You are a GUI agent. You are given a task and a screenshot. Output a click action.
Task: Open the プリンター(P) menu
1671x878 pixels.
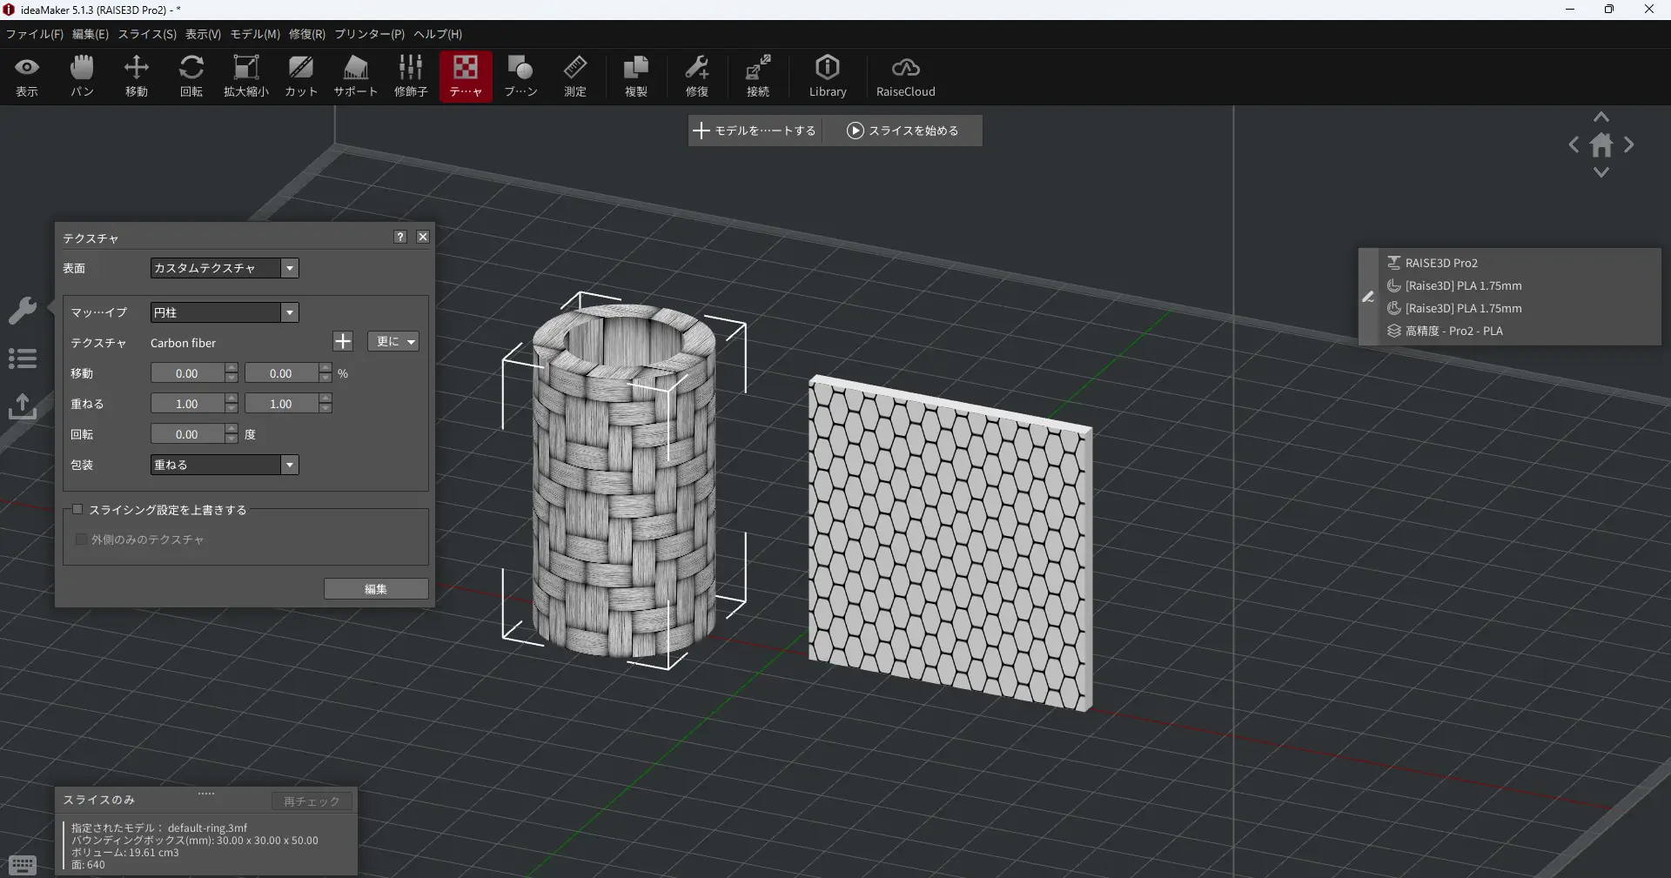(369, 34)
